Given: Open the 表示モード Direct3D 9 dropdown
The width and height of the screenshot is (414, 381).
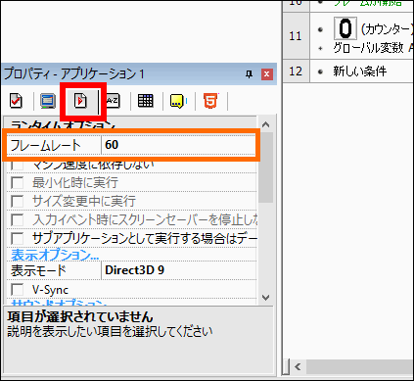Looking at the screenshot, I should pos(179,270).
